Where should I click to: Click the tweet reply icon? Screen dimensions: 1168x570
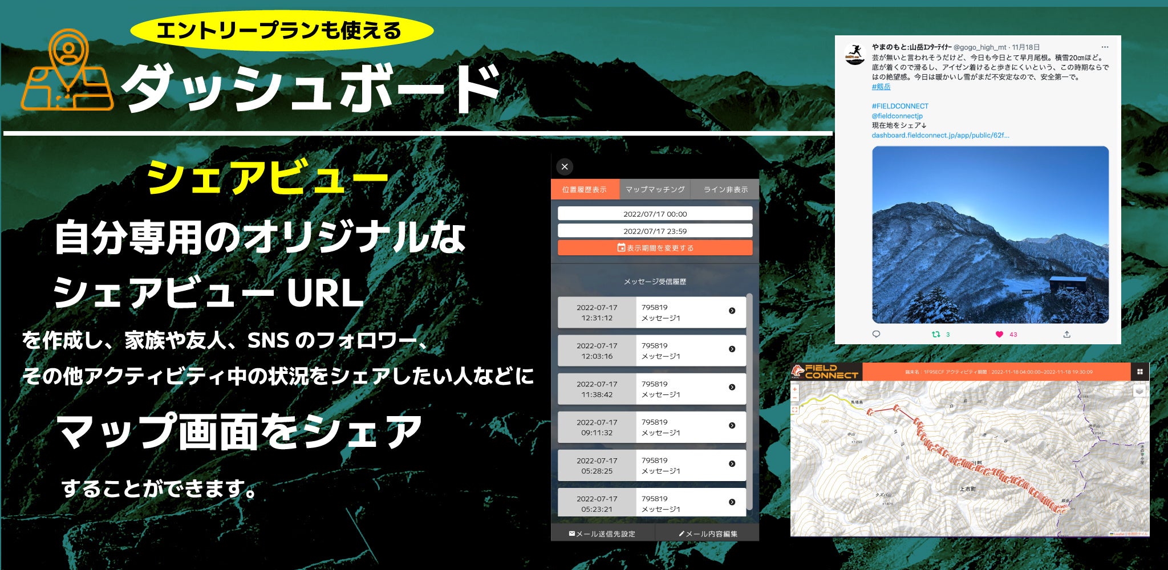(877, 334)
